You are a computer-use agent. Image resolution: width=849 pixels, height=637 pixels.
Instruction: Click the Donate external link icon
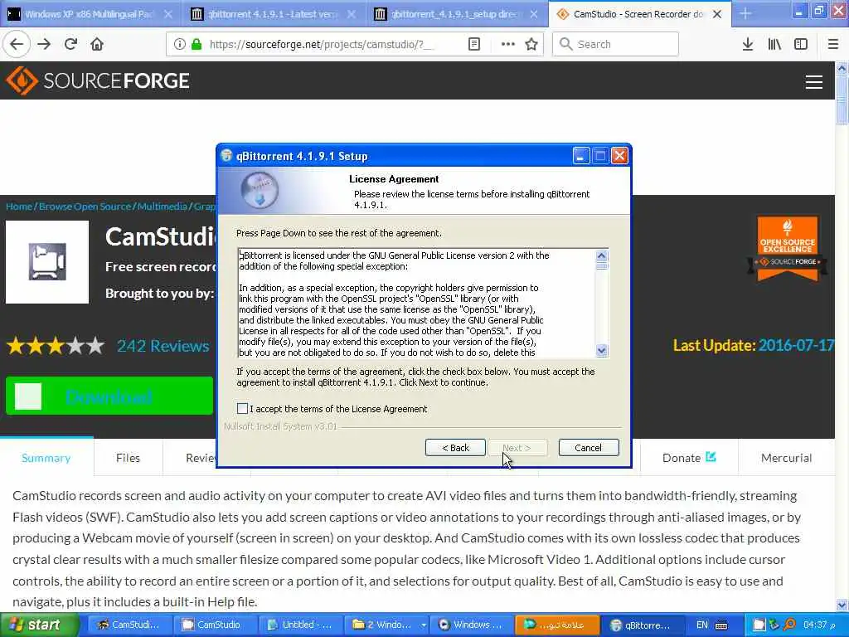click(711, 457)
